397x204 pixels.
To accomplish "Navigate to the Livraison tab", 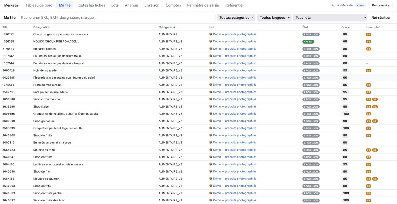I will tap(152, 5).
